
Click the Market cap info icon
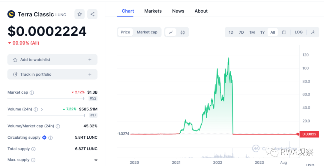[32, 93]
